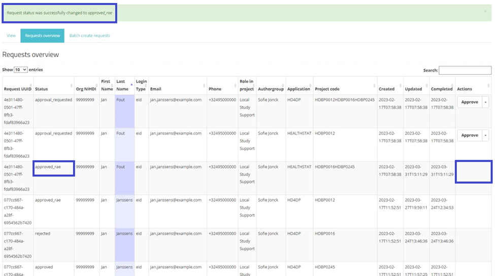Sort table by Created date column

pyautogui.click(x=389, y=88)
